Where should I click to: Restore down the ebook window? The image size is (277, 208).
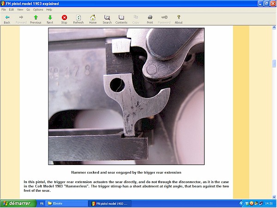click(267, 4)
